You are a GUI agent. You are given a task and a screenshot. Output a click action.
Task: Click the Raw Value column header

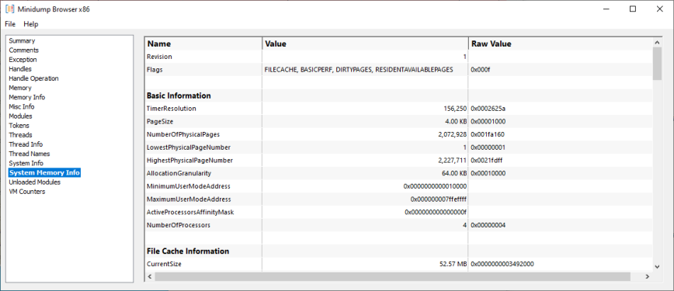560,43
